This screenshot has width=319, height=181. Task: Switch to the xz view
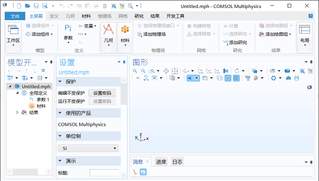tap(217, 71)
